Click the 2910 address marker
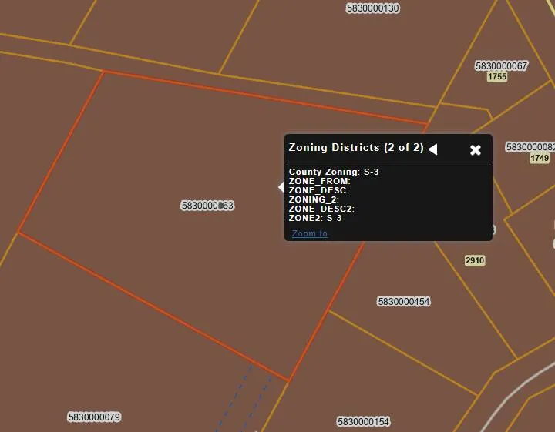Image resolution: width=555 pixels, height=432 pixels. (475, 260)
